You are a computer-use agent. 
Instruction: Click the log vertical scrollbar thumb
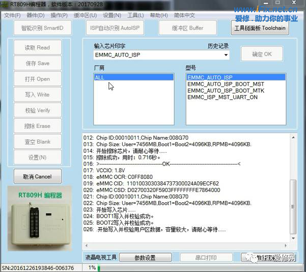click(293, 207)
